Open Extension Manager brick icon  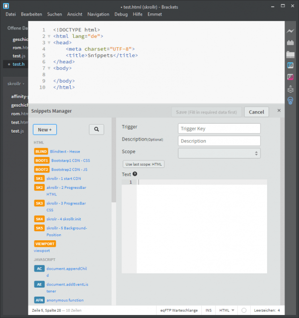click(291, 42)
